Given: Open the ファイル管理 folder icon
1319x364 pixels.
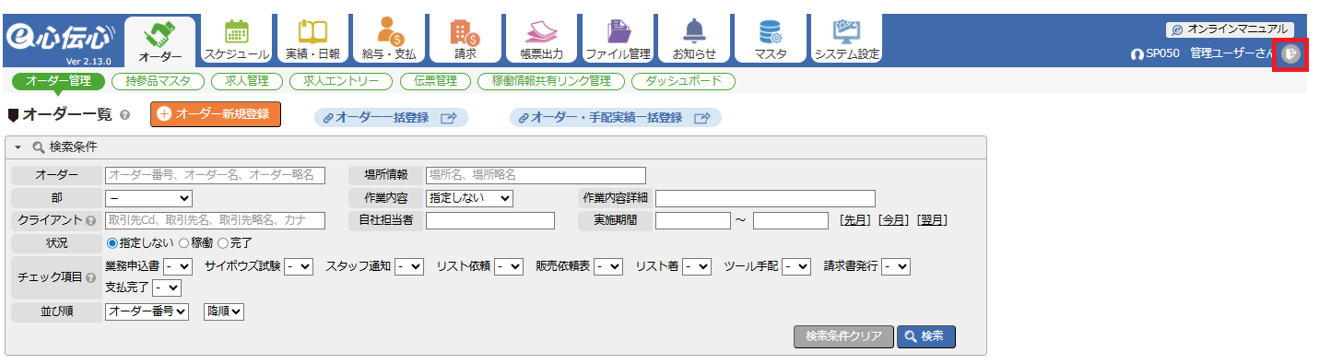Looking at the screenshot, I should [x=618, y=40].
